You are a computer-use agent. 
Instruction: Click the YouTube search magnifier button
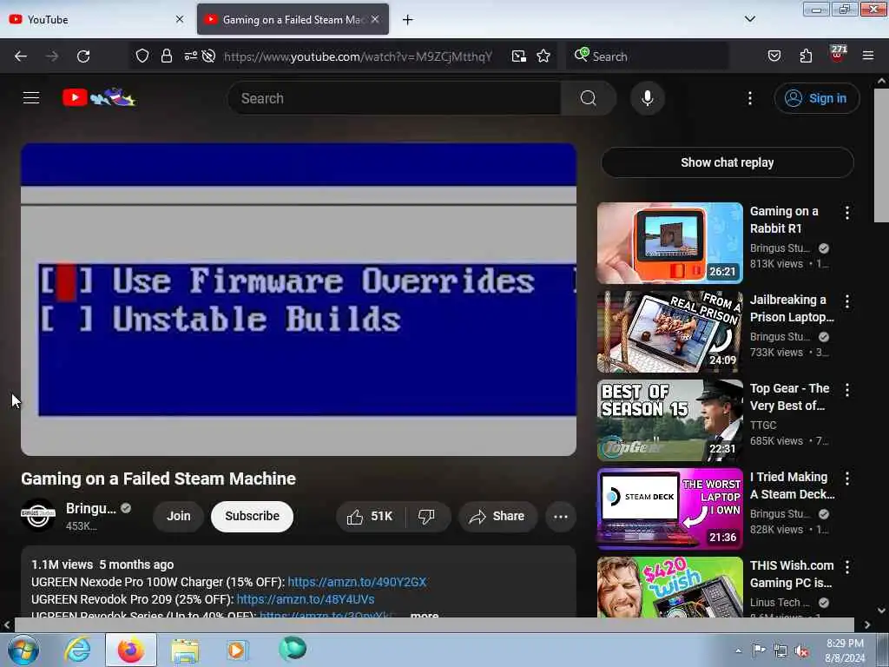588,98
